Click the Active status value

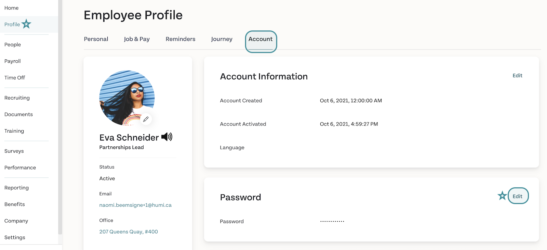pos(107,178)
